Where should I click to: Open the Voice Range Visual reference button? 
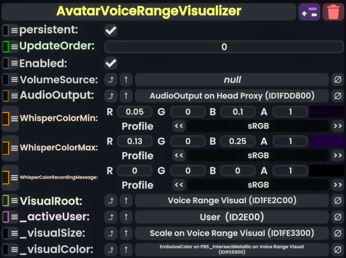click(x=232, y=201)
